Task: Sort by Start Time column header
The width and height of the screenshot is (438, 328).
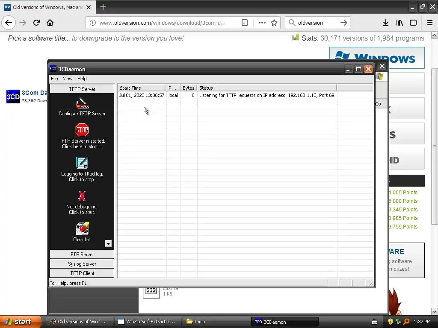Action: [142, 88]
